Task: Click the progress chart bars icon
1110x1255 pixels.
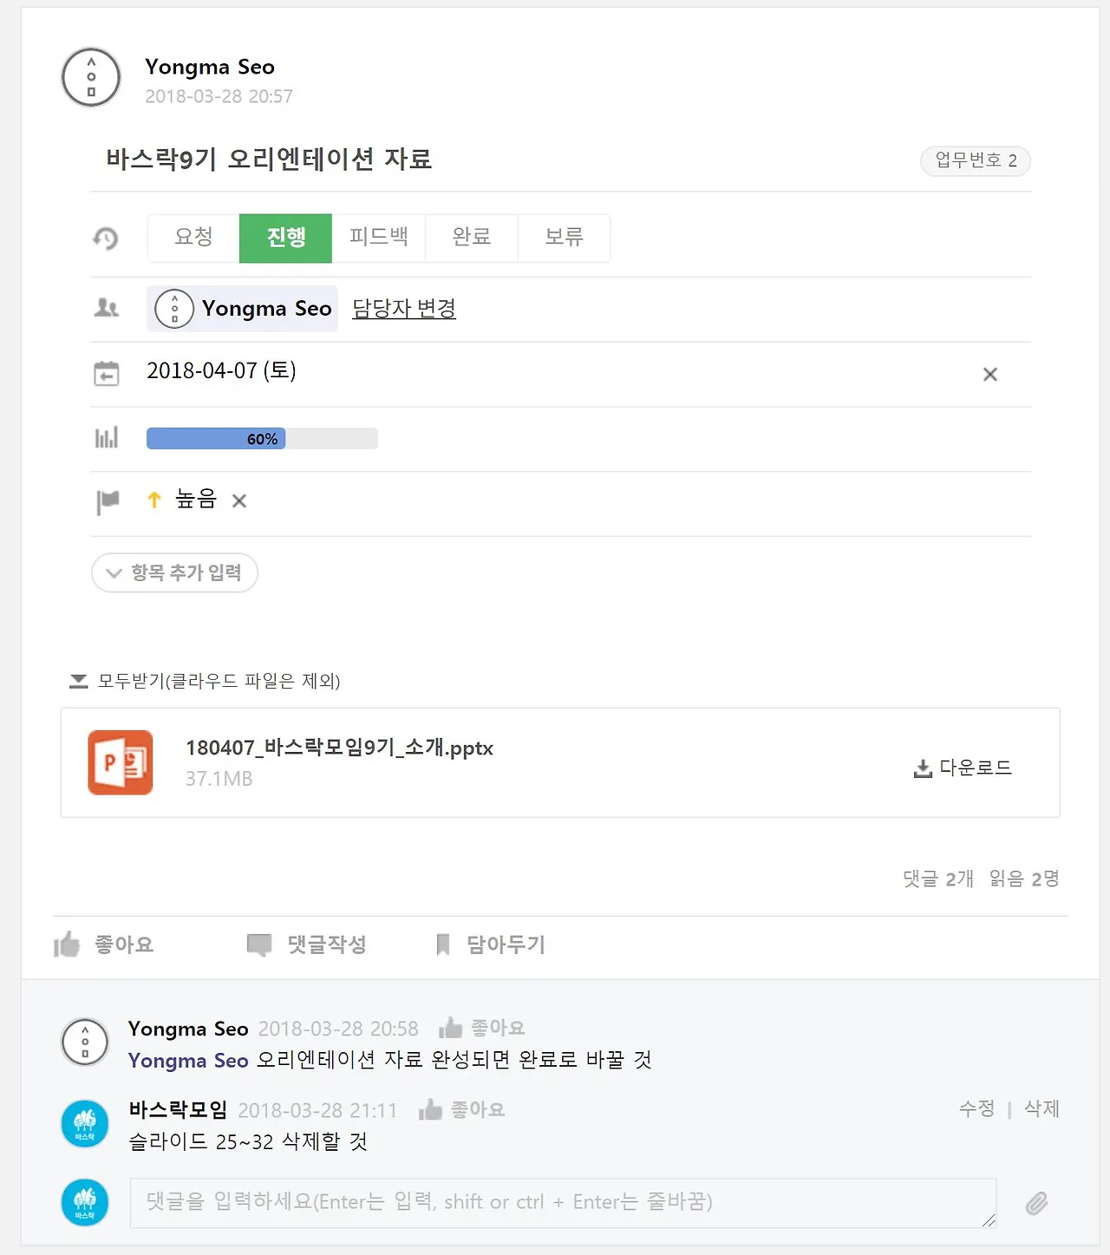Action: click(106, 437)
